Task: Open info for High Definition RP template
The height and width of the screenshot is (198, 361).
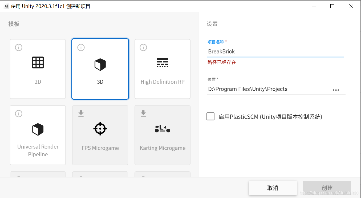Action: point(143,48)
